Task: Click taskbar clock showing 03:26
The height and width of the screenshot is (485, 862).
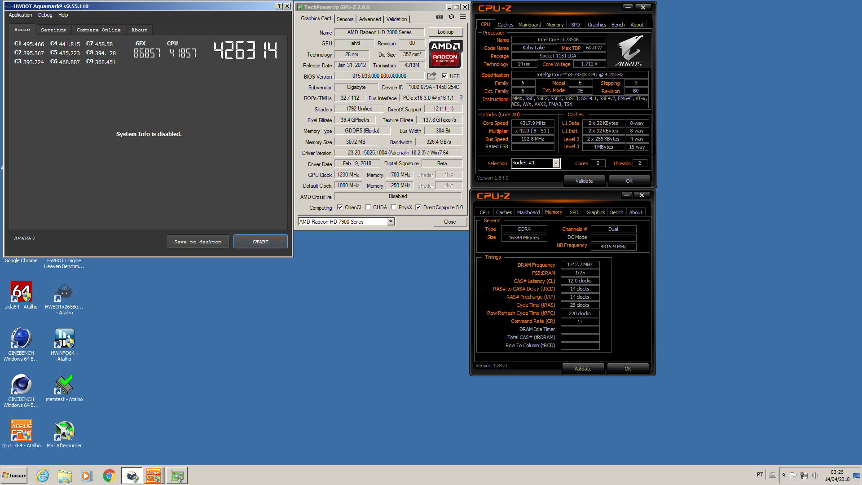Action: (x=837, y=476)
